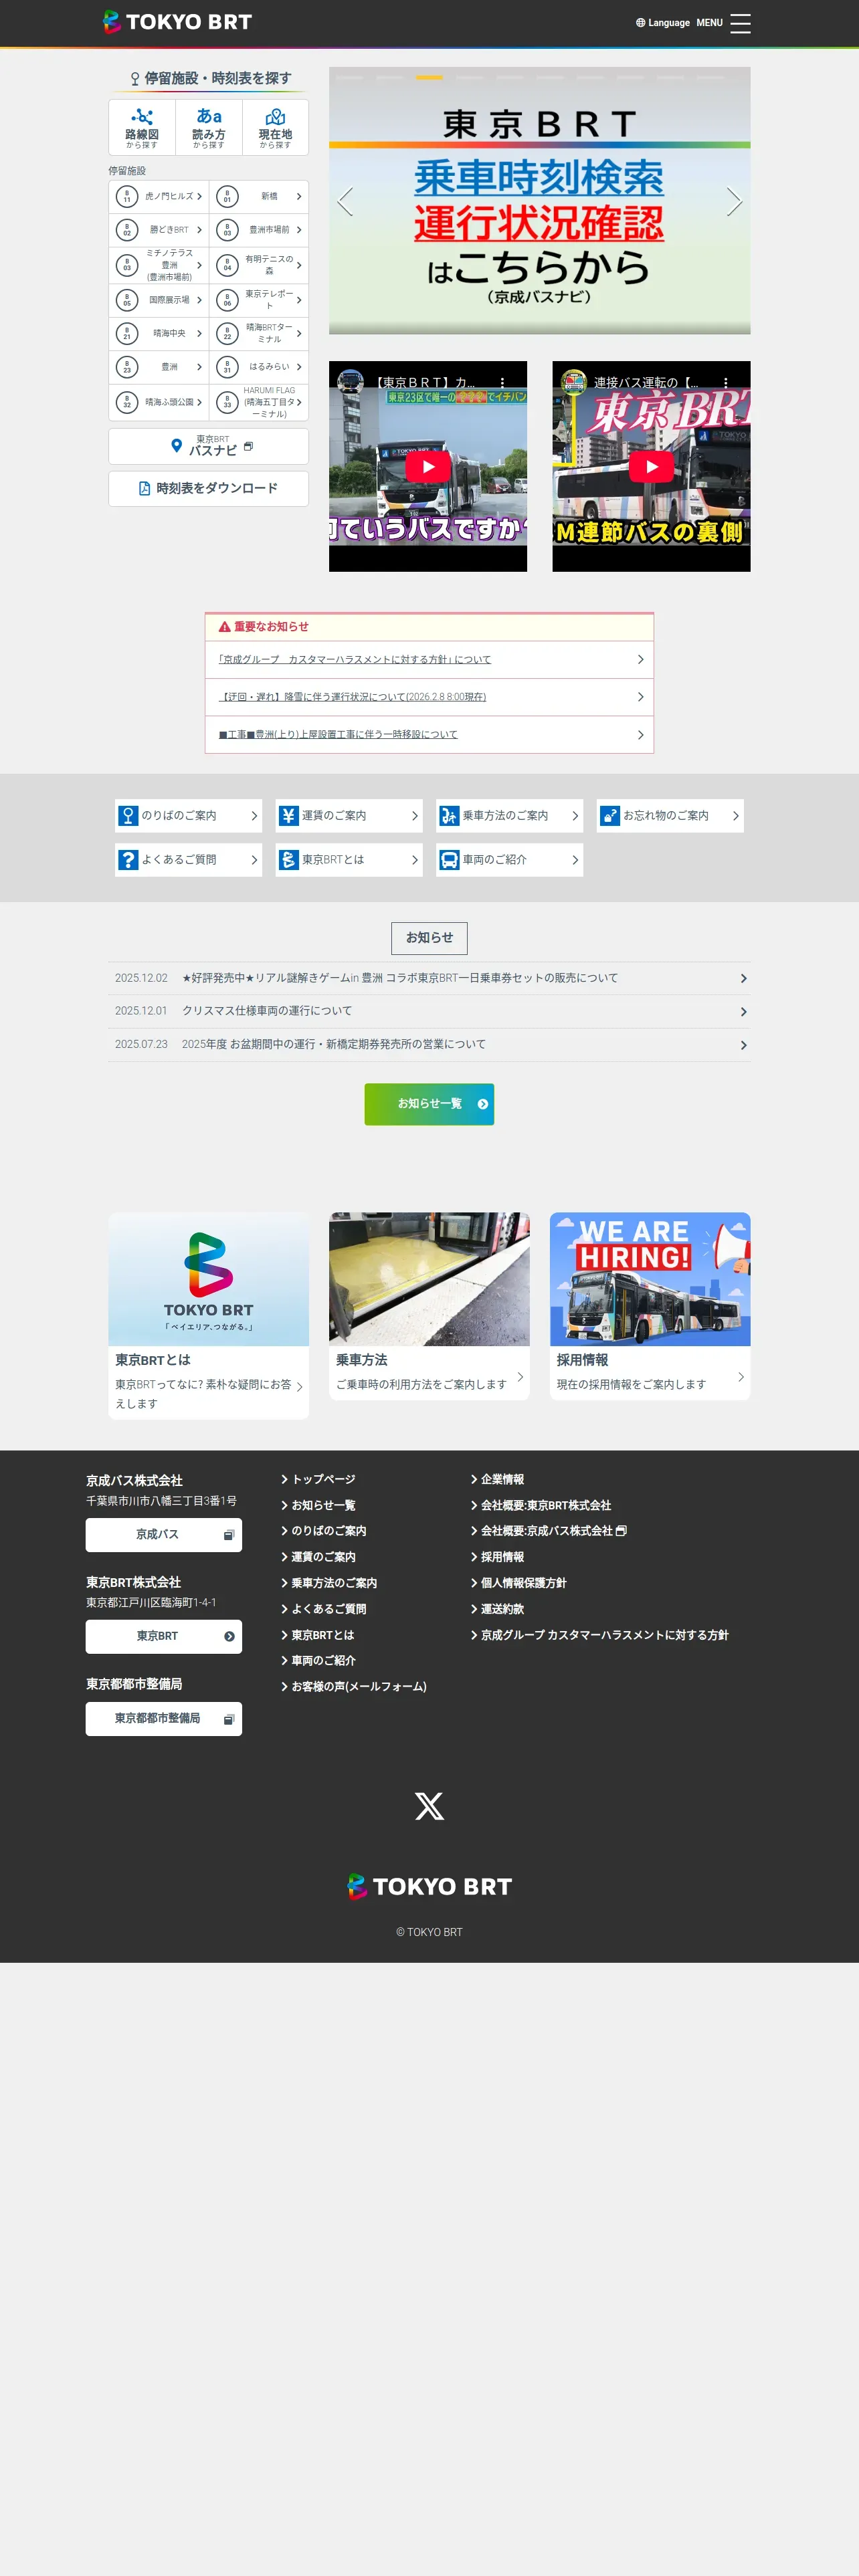This screenshot has width=859, height=2576.
Task: Go to previous carousel slide arrow
Action: click(345, 201)
